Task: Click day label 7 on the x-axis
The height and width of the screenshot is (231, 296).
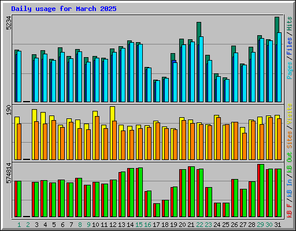Action: (x=71, y=225)
